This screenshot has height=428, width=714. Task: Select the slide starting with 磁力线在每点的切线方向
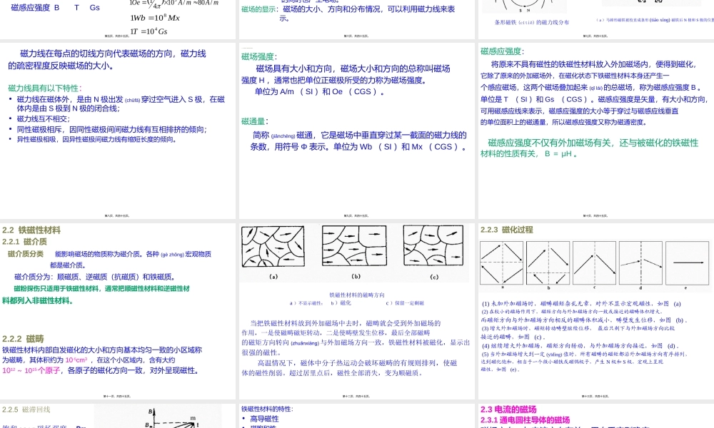pyautogui.click(x=118, y=131)
